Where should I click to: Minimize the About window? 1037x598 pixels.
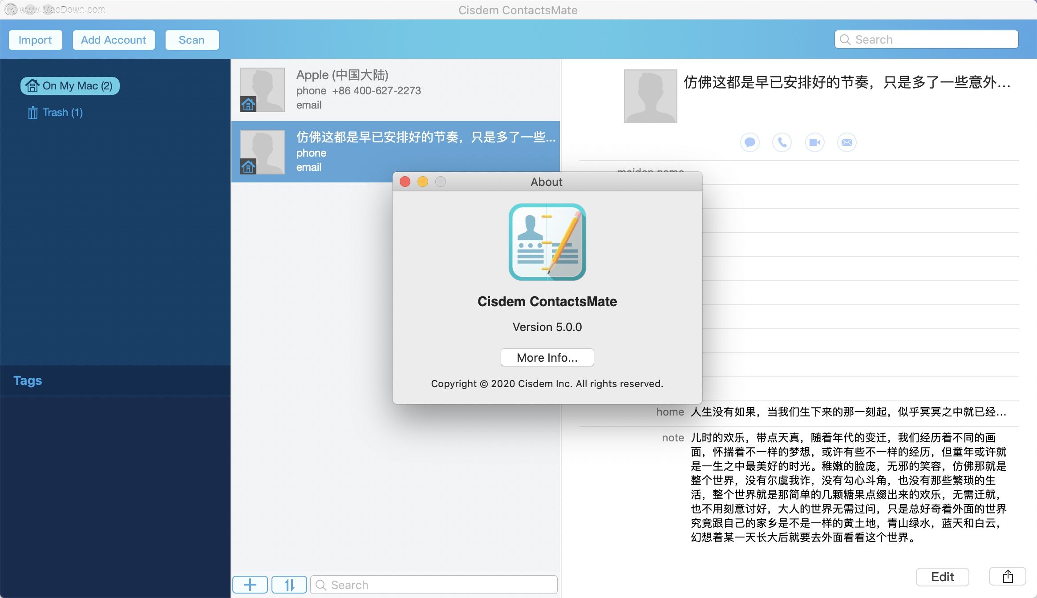(423, 182)
